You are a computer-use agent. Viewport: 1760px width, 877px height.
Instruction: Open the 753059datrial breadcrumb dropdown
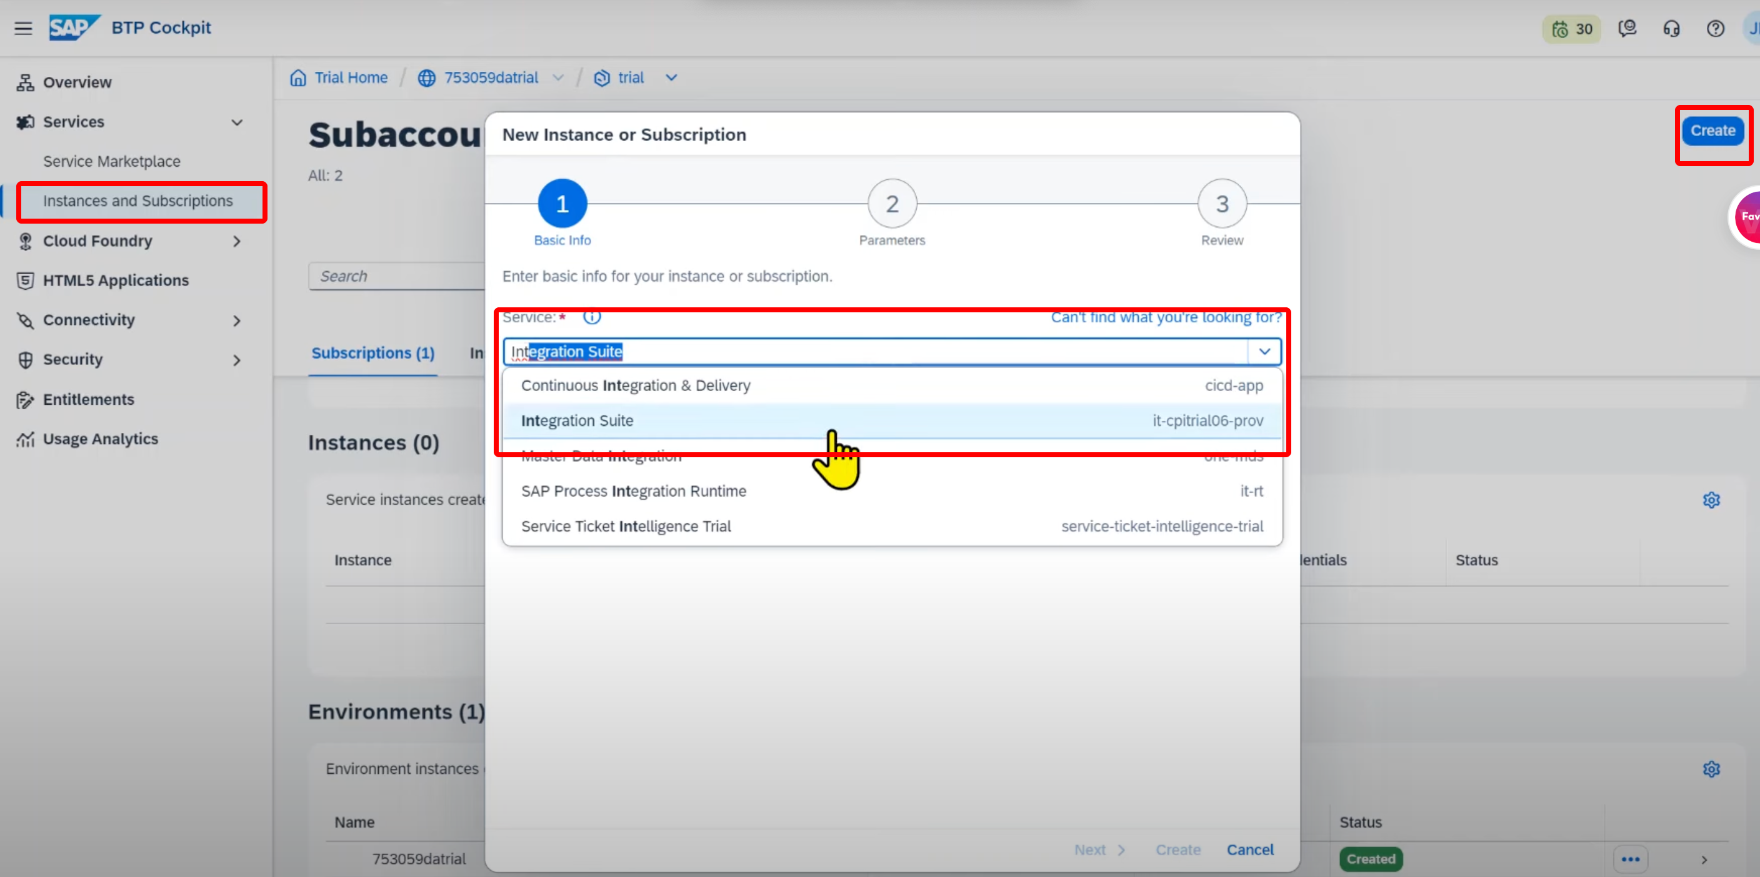pyautogui.click(x=557, y=78)
